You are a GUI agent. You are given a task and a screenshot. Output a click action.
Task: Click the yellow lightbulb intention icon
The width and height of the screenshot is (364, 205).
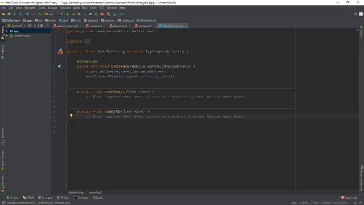71,116
